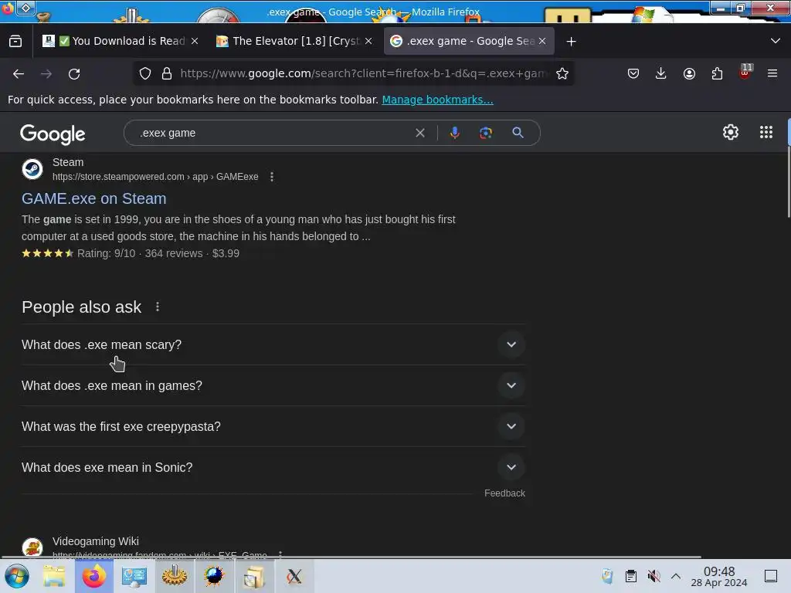Viewport: 791px width, 593px height.
Task: Expand 'What does .exe mean scary?'
Action: point(273,345)
